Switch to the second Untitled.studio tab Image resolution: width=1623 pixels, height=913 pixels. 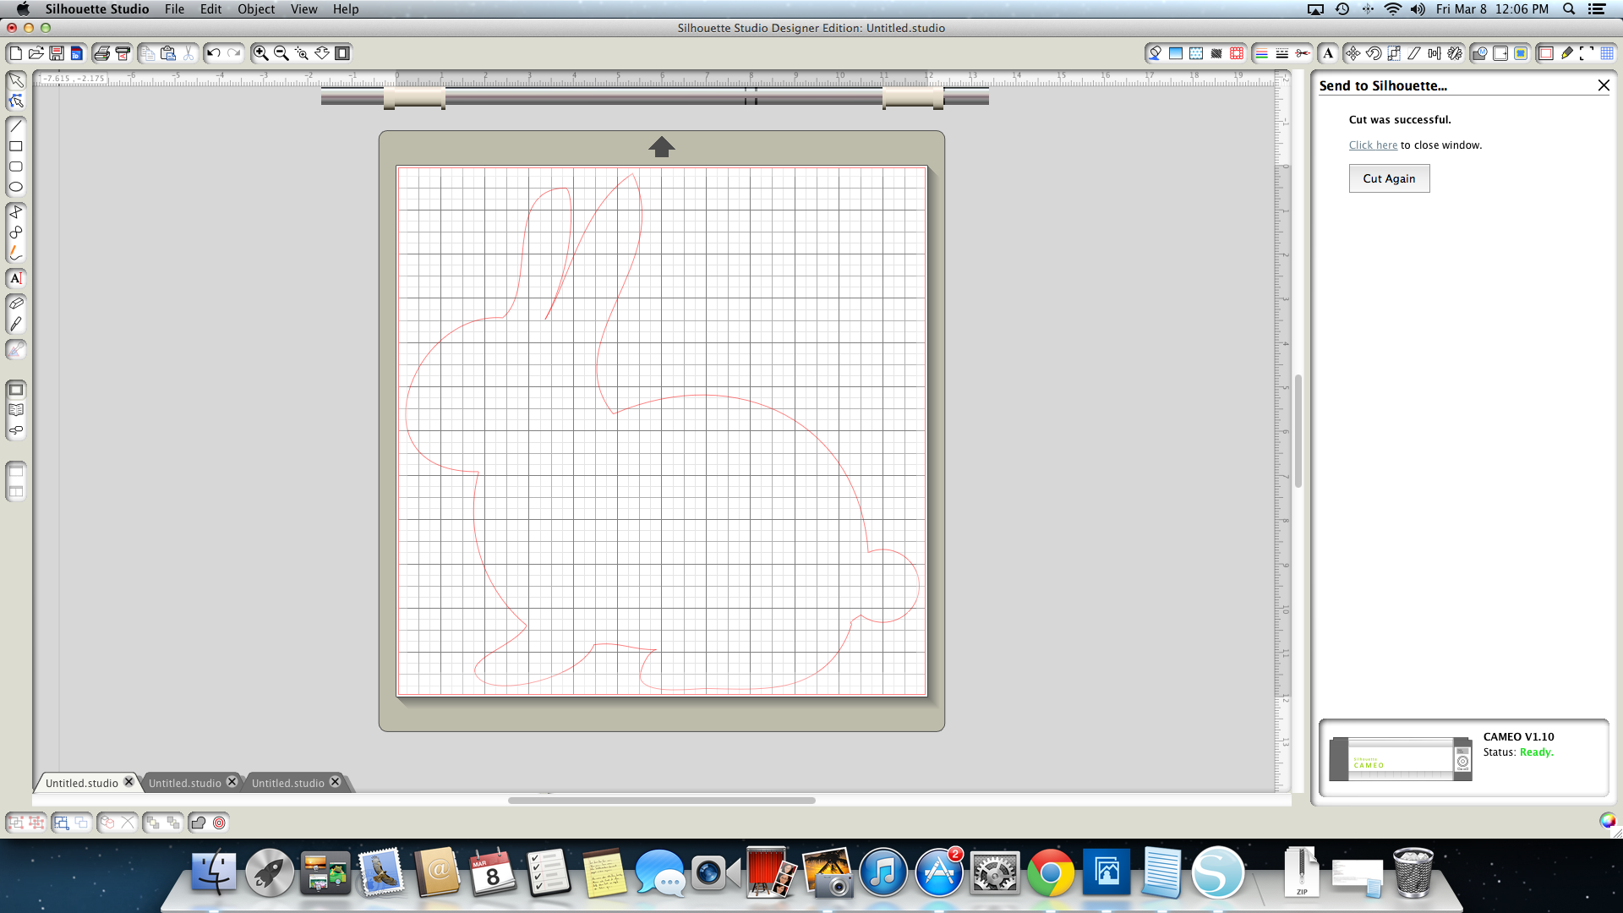point(184,783)
